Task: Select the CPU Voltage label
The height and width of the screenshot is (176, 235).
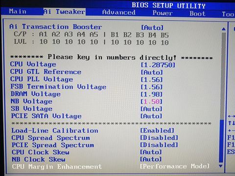Action: pos(33,64)
